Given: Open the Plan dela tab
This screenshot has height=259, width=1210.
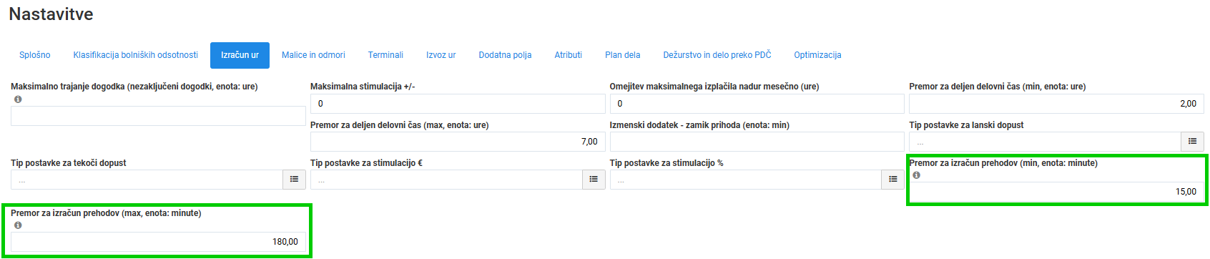Looking at the screenshot, I should tap(623, 55).
